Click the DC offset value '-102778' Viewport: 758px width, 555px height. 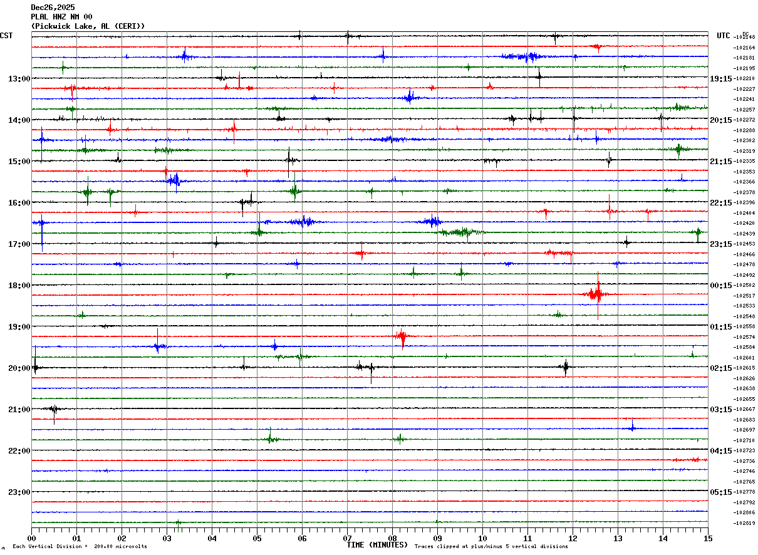[x=745, y=492]
